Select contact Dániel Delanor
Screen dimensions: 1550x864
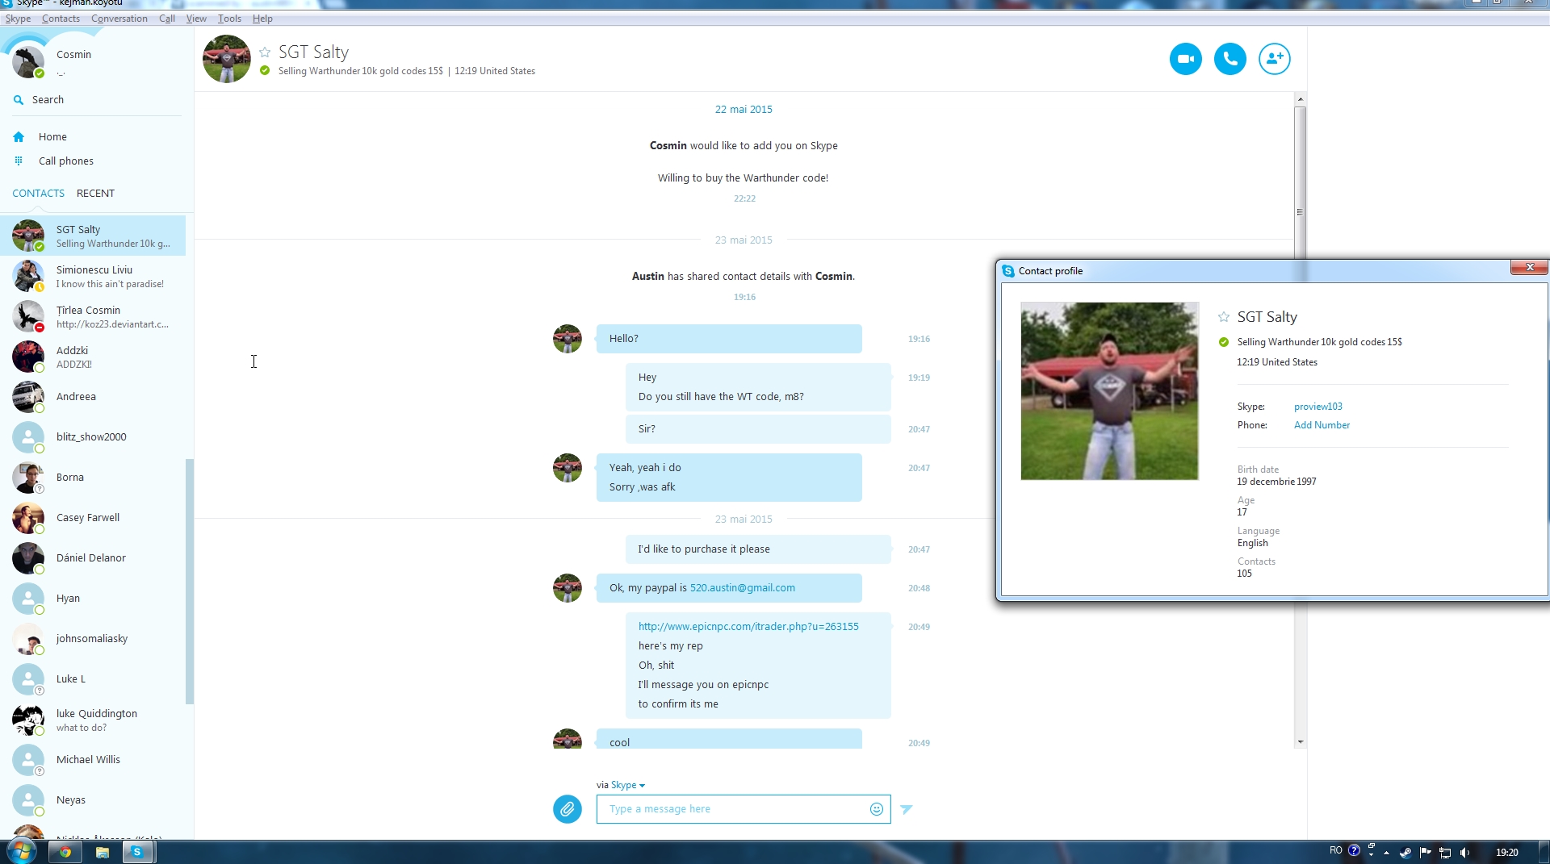[x=93, y=558]
